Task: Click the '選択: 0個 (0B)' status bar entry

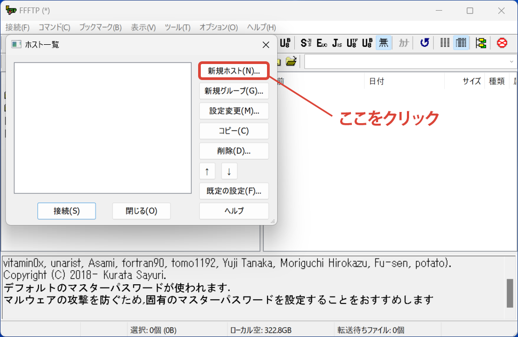Action: pyautogui.click(x=153, y=330)
